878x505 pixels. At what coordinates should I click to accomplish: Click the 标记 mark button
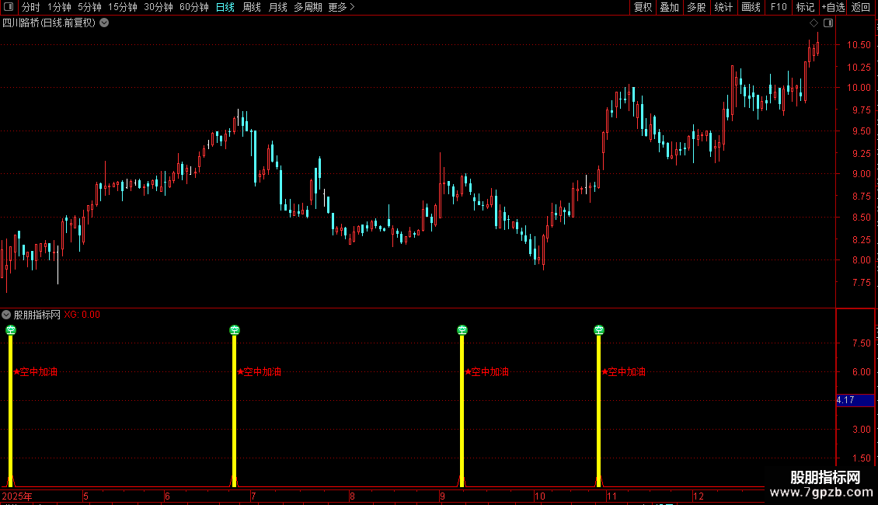[805, 7]
